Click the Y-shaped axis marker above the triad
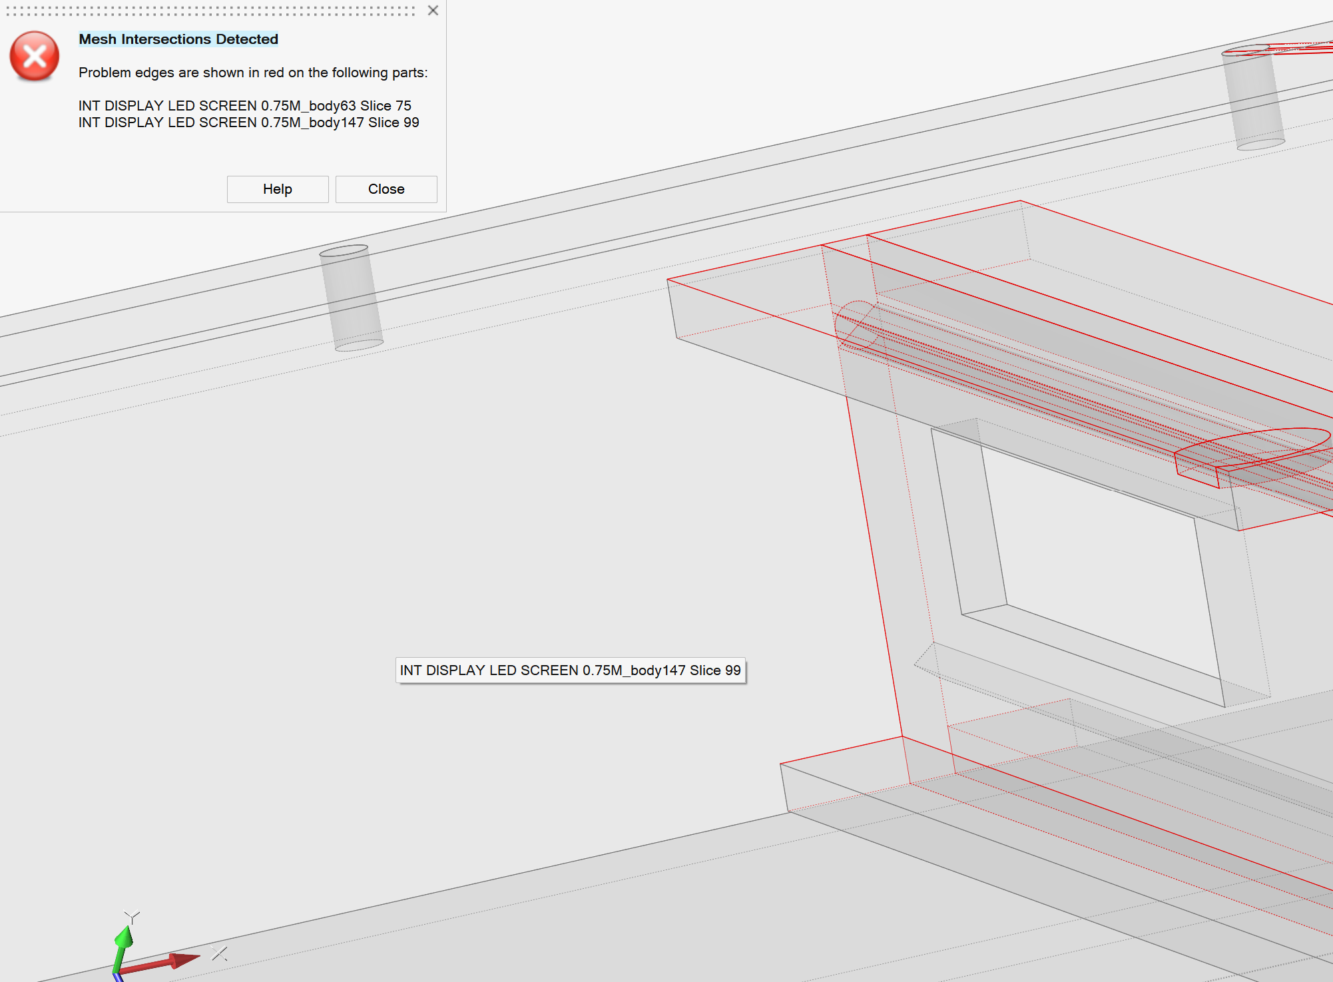1333x982 pixels. pyautogui.click(x=132, y=916)
